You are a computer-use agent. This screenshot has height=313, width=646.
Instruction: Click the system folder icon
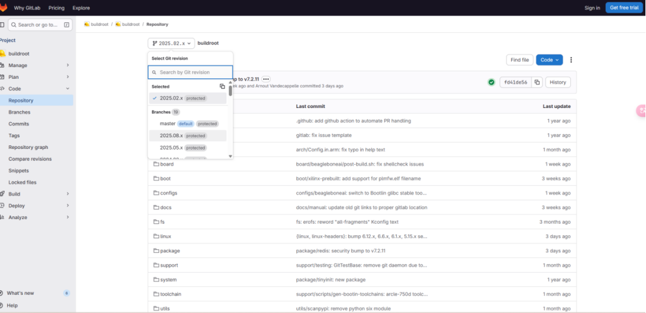pos(156,280)
